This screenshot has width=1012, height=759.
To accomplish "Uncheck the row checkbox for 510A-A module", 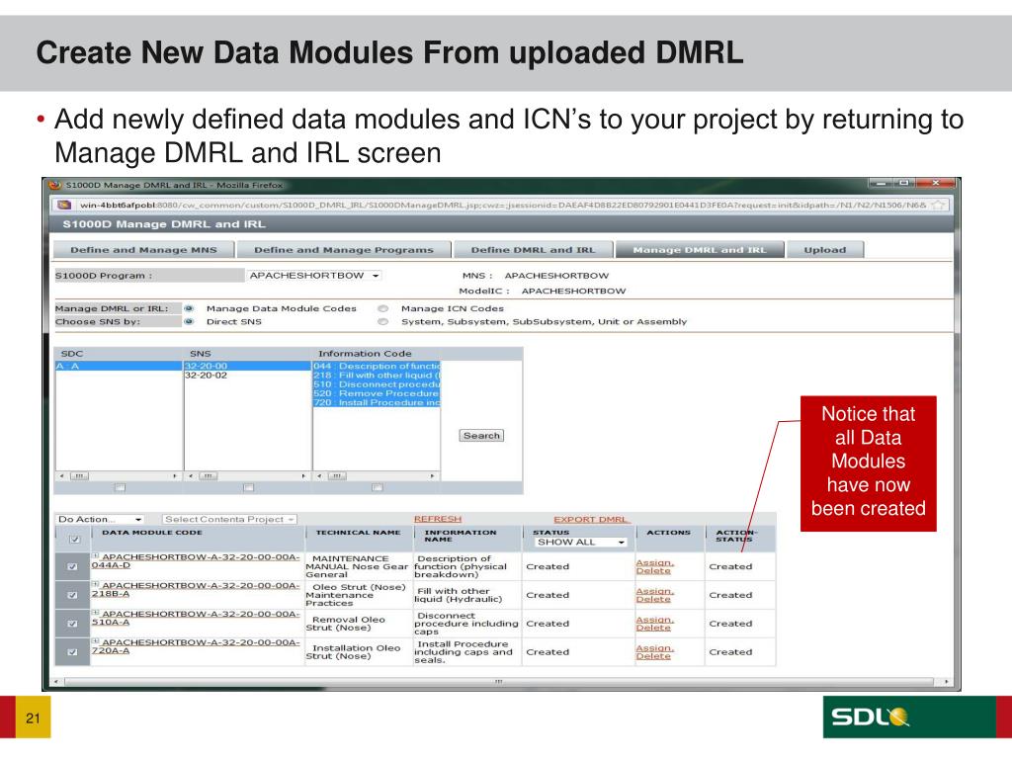I will 72,624.
